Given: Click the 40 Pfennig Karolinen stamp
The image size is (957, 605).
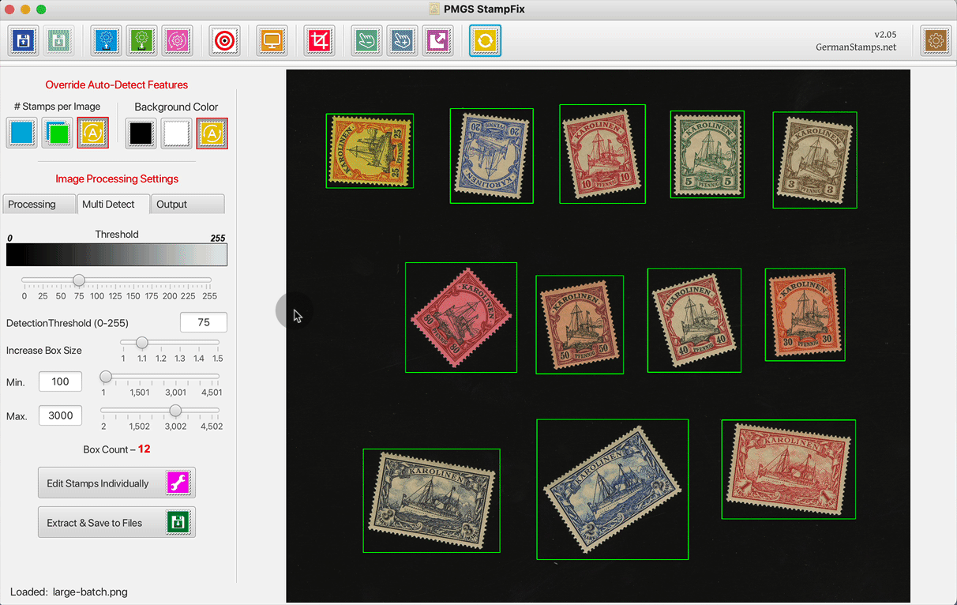Looking at the screenshot, I should (x=694, y=320).
